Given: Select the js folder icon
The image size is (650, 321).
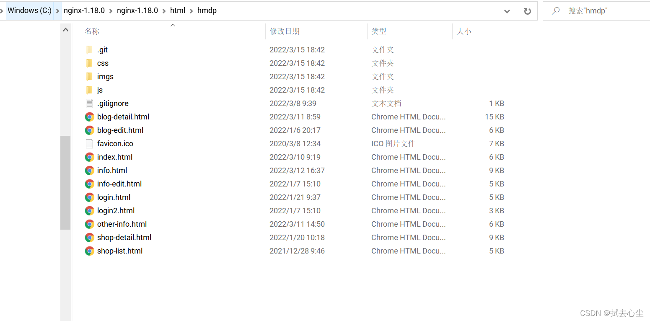Looking at the screenshot, I should pos(89,90).
